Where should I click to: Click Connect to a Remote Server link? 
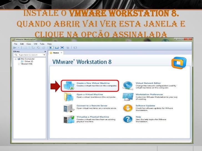coord(92,106)
